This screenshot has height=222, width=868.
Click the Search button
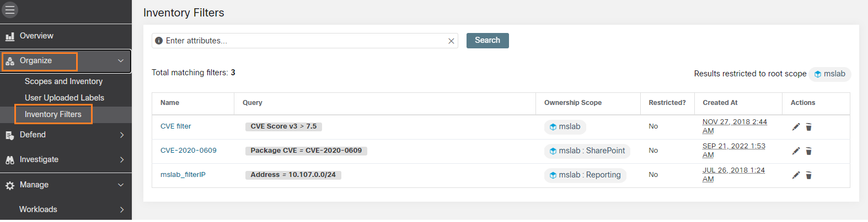487,41
